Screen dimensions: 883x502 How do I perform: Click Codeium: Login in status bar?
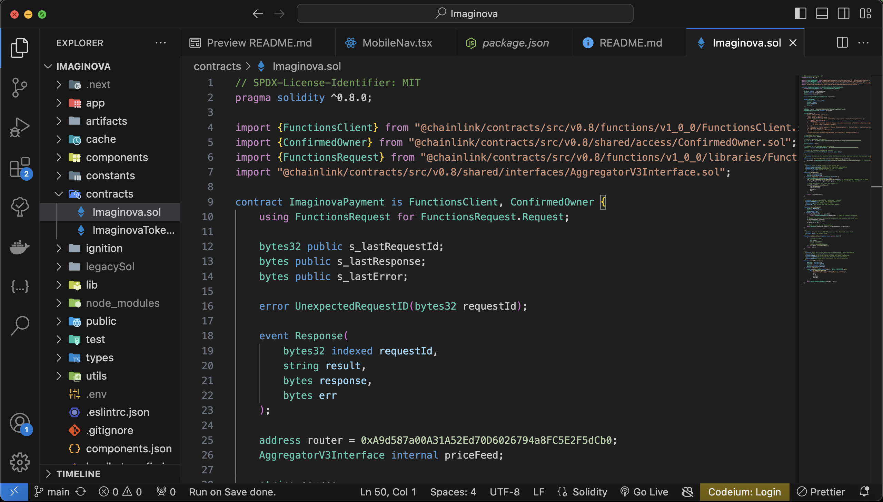744,492
